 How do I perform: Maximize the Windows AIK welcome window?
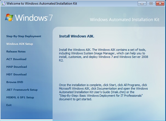click(x=151, y=4)
